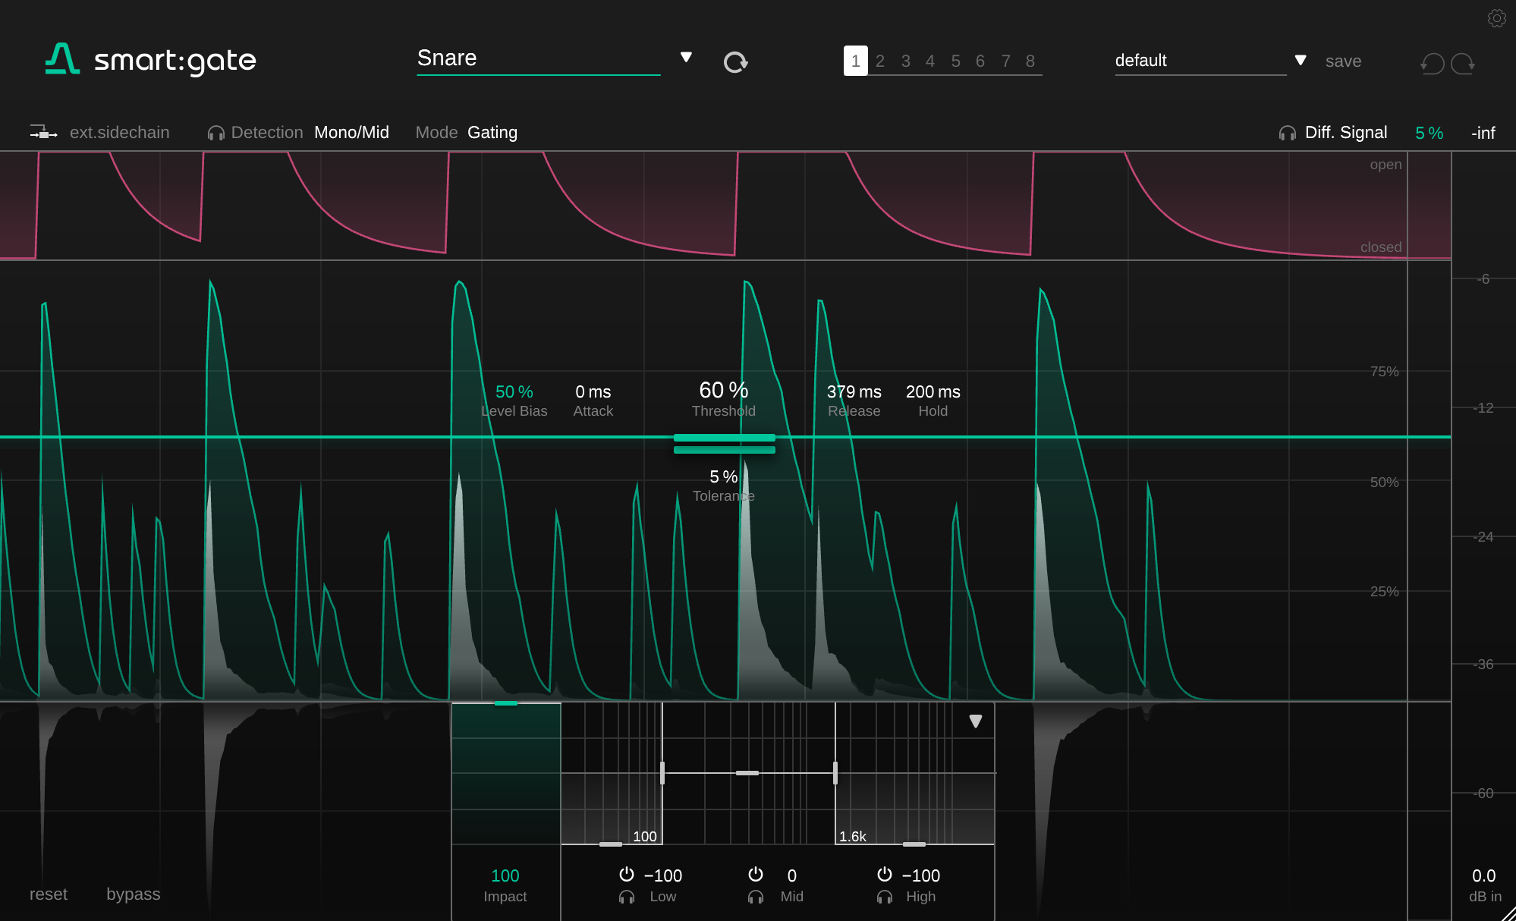Open the settings gear icon
This screenshot has height=921, width=1516.
tap(1496, 18)
